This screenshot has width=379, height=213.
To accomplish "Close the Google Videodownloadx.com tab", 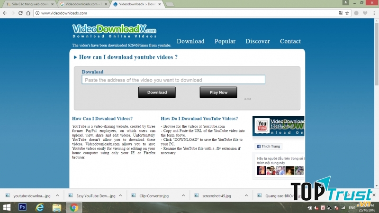I will [x=106, y=4].
